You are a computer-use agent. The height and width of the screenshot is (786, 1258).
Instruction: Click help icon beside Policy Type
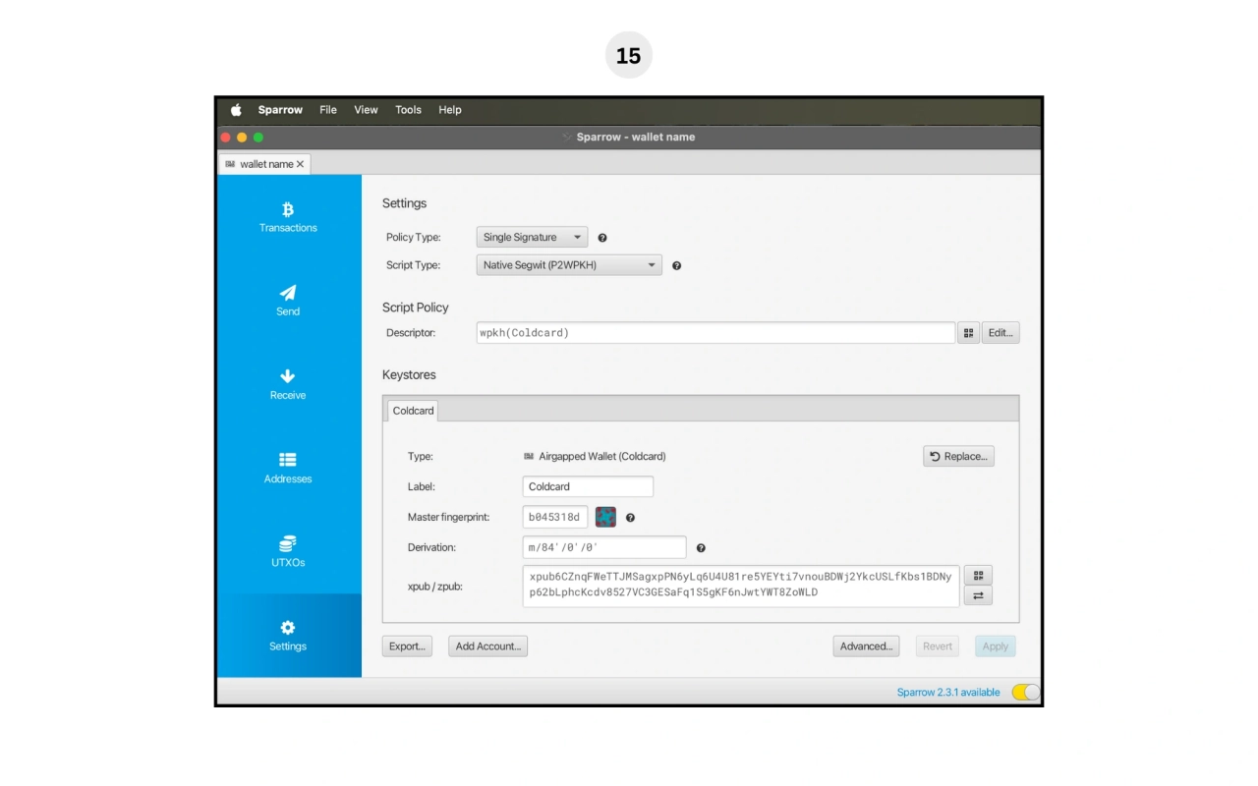tap(602, 238)
